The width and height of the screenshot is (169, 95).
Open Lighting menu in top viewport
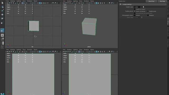pos(19,1)
